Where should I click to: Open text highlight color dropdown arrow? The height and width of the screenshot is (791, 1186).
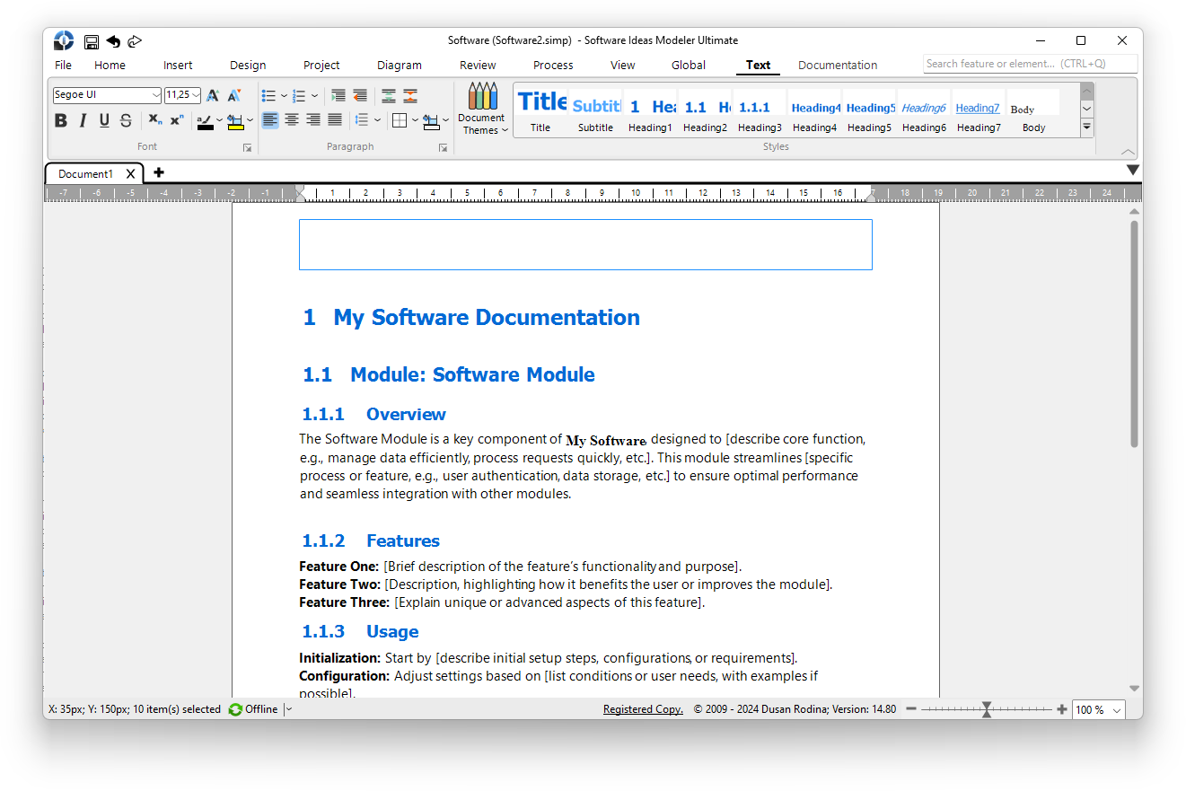[x=250, y=120]
